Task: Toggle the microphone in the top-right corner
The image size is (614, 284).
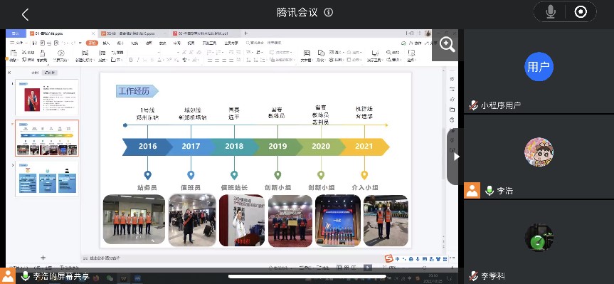Action: pyautogui.click(x=551, y=12)
